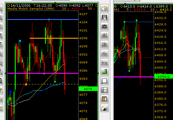The height and width of the screenshot is (120, 173).
Task: Click the yellow double-arrow rewind button
Action: [104, 35]
